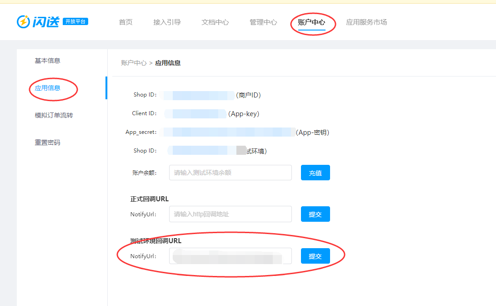Screen dimensions: 496x306
Task: Select the circled 账户中心 tab
Action: tap(312, 21)
